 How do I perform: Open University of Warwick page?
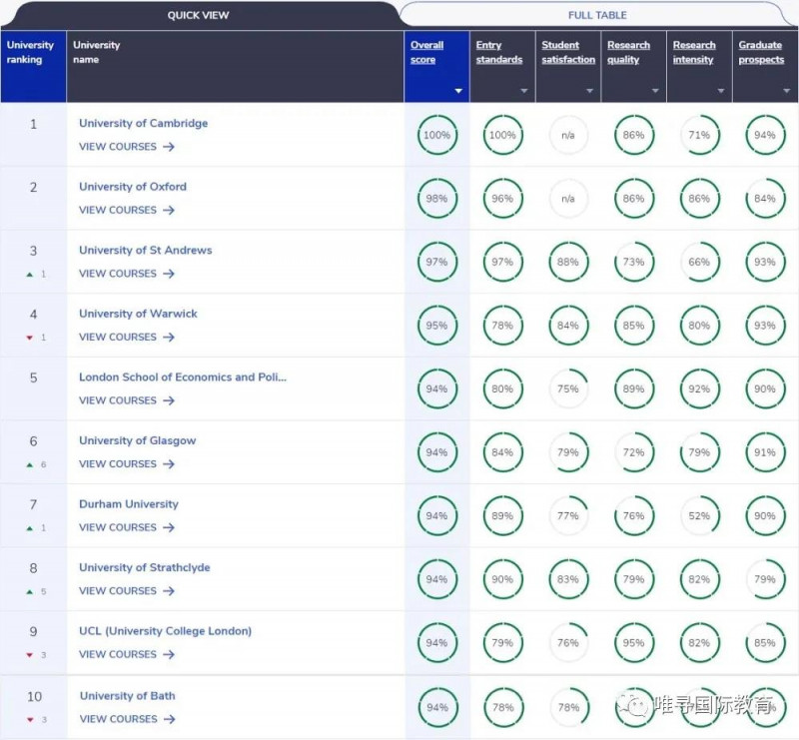tap(138, 314)
